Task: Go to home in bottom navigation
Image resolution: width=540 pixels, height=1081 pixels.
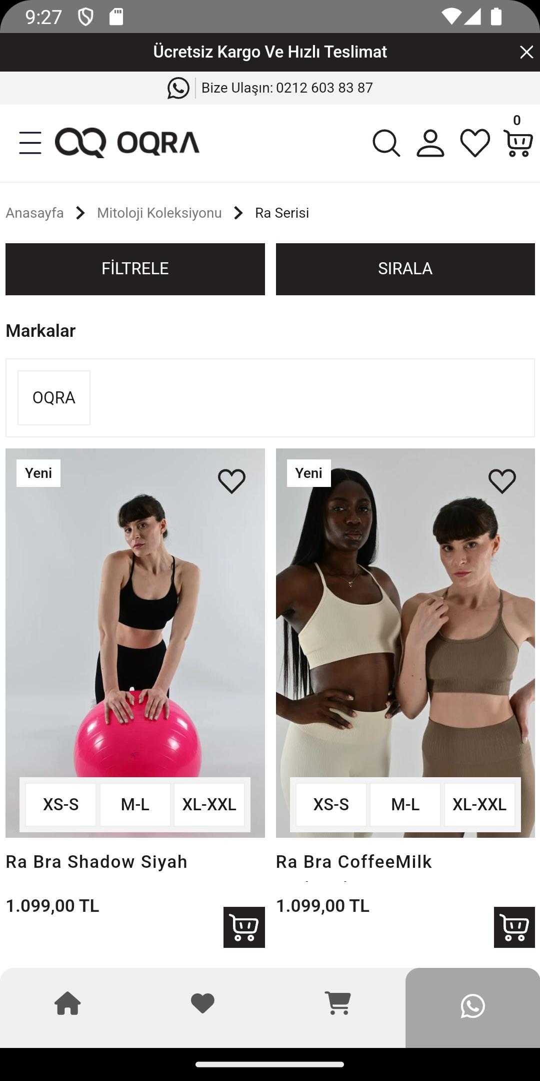Action: pos(67,1003)
